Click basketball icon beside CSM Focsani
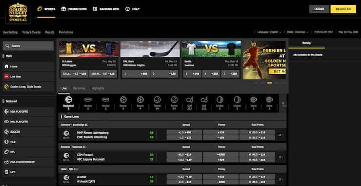The width and height of the screenshot is (361, 186). point(66,155)
